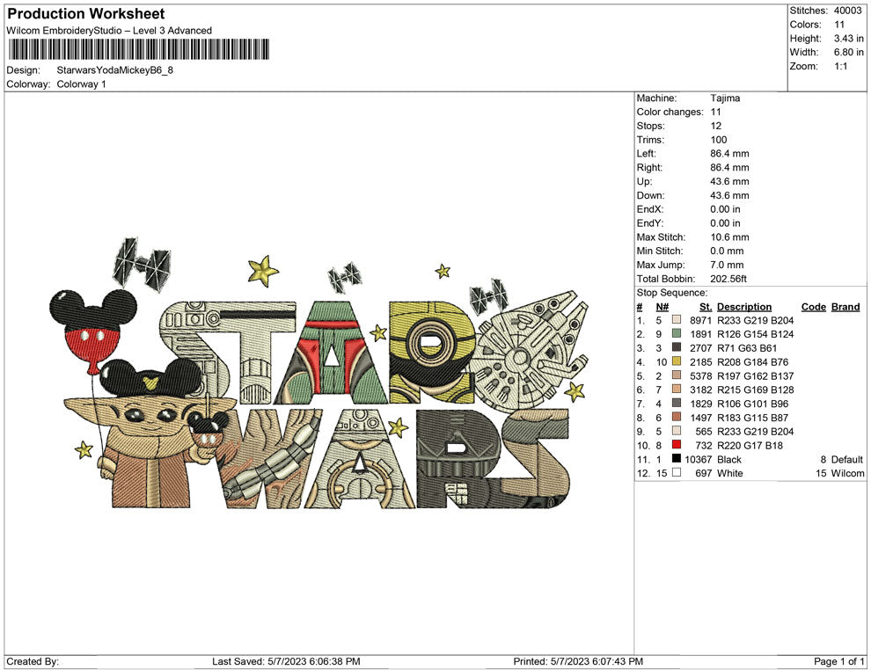Pick the tan swatch for R197 G162 B137

click(676, 375)
